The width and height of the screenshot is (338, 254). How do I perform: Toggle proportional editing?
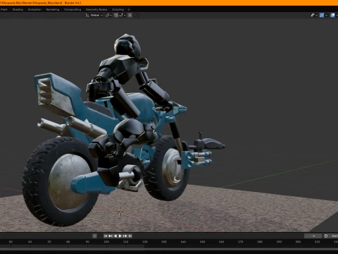[x=130, y=16]
